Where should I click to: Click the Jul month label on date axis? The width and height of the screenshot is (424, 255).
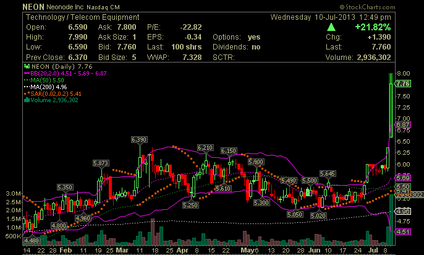click(x=373, y=250)
